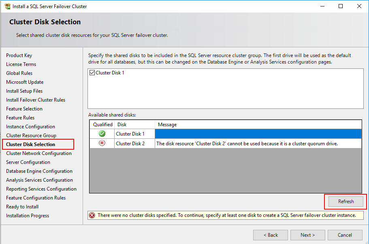The height and width of the screenshot is (244, 369).
Task: Click the 'no cluster disks specified' error text
Action: 226,215
